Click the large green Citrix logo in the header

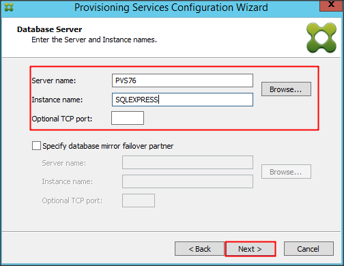(x=321, y=38)
